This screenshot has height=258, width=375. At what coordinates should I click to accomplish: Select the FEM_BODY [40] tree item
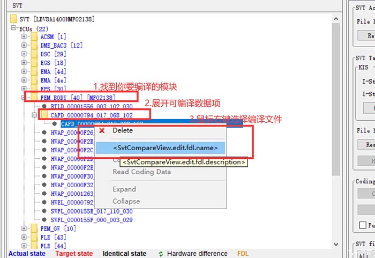click(x=78, y=98)
